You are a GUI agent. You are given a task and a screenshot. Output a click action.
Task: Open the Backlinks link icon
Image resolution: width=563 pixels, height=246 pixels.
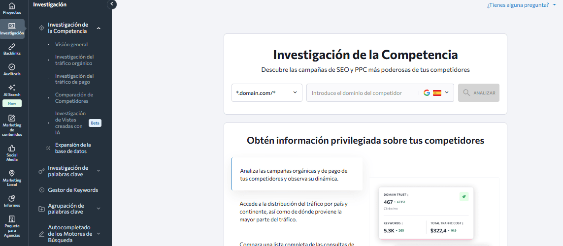pos(12,47)
